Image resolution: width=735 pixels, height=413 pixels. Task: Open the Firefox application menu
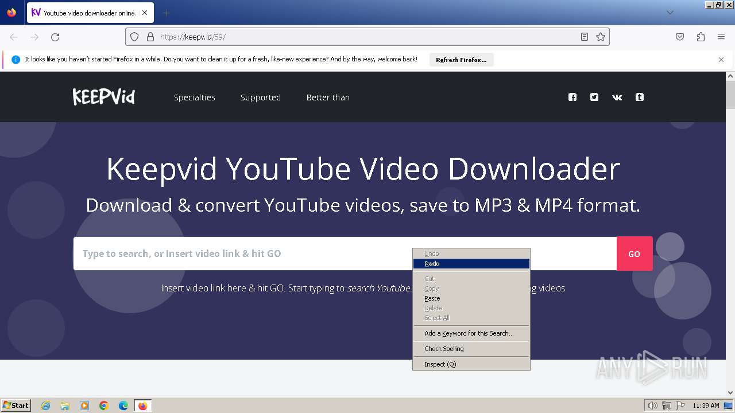pos(721,37)
